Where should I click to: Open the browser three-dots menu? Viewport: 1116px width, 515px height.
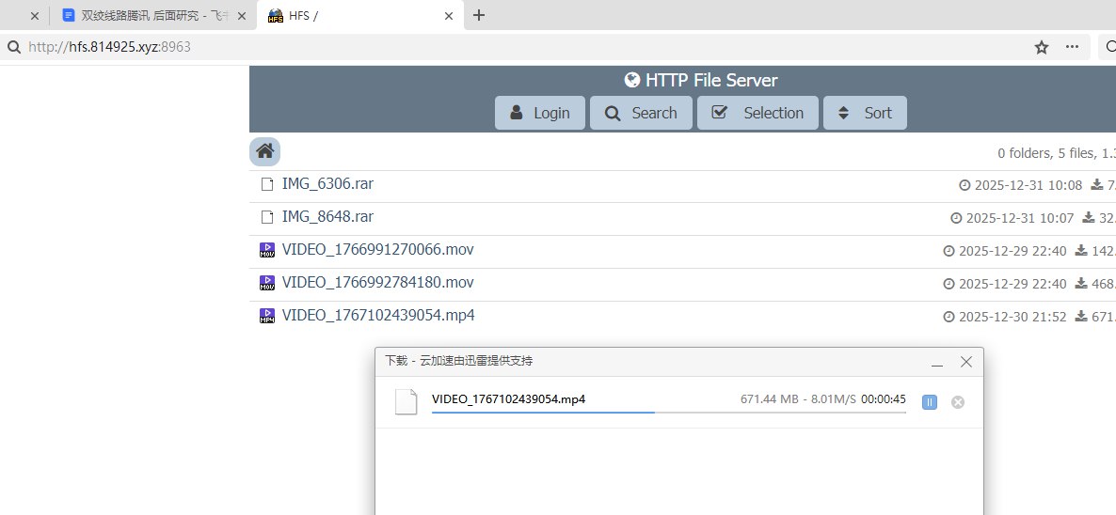1072,47
